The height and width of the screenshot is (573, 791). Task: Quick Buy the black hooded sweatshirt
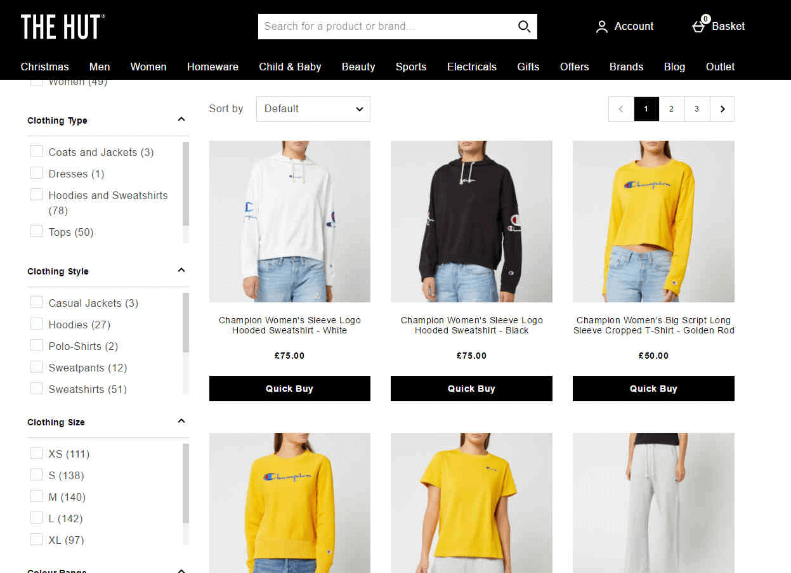[471, 389]
